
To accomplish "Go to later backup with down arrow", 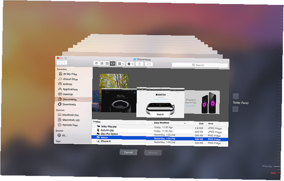I will tap(235, 109).
